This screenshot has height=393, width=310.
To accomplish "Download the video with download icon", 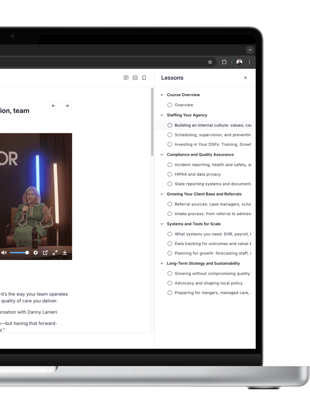I will point(65,253).
